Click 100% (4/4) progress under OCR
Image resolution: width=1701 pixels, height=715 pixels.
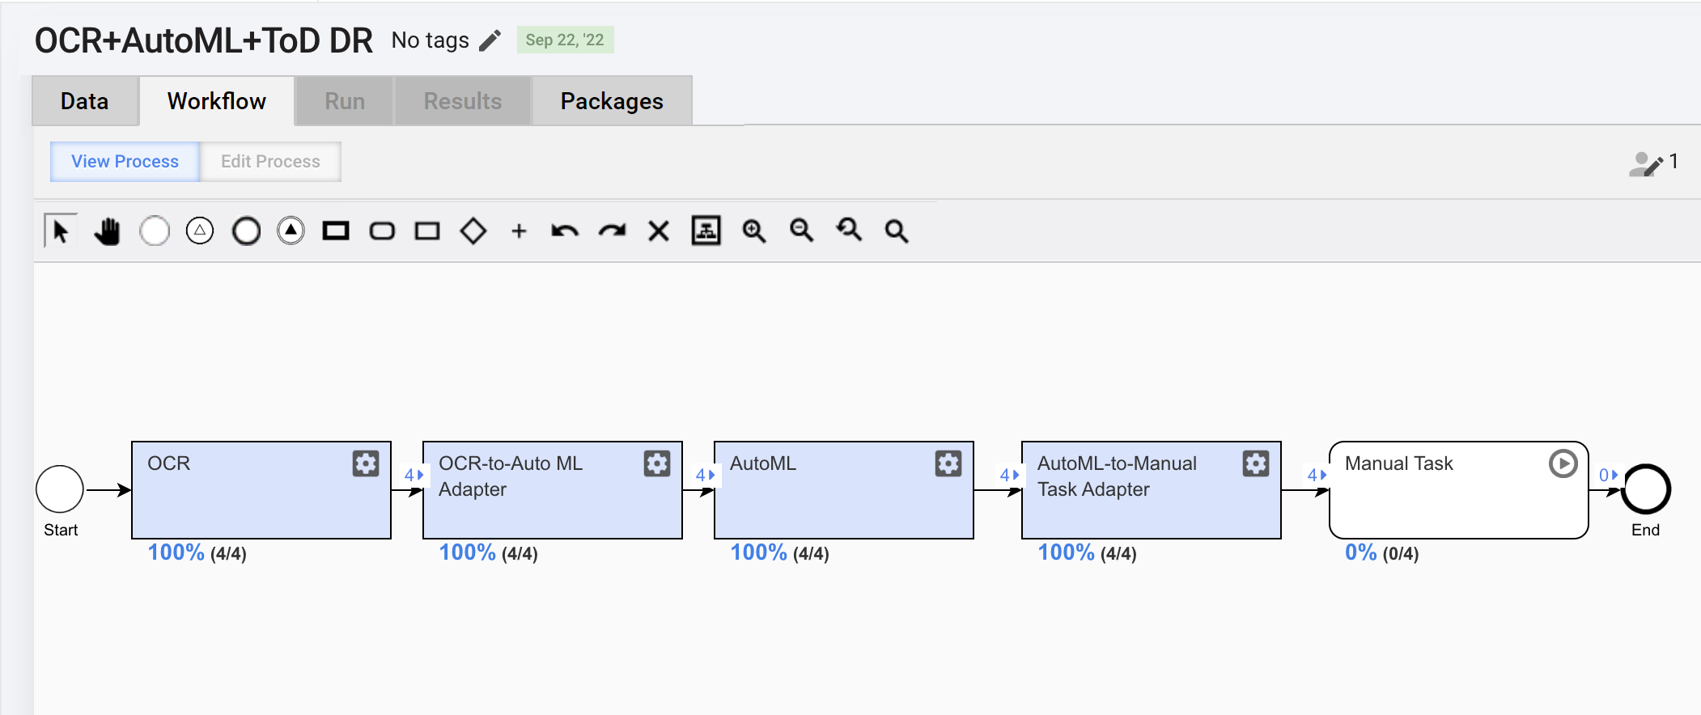coord(197,553)
